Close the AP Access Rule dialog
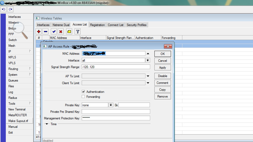The width and height of the screenshot is (253, 142). tap(168, 46)
